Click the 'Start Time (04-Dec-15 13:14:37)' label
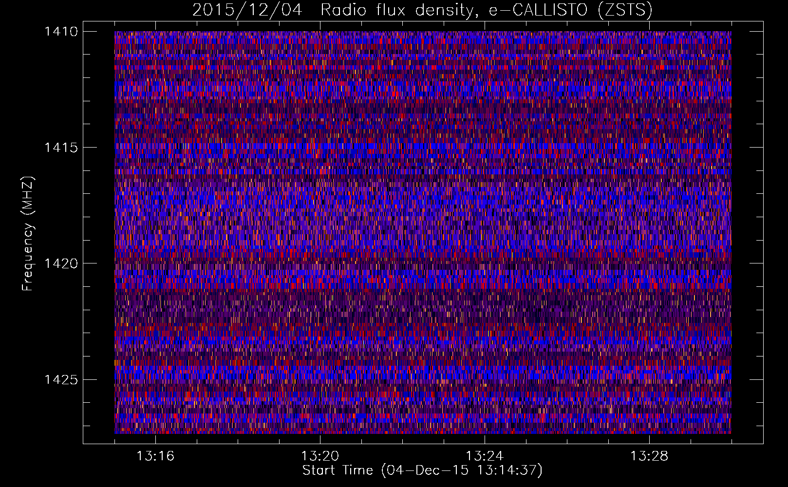 [x=422, y=470]
